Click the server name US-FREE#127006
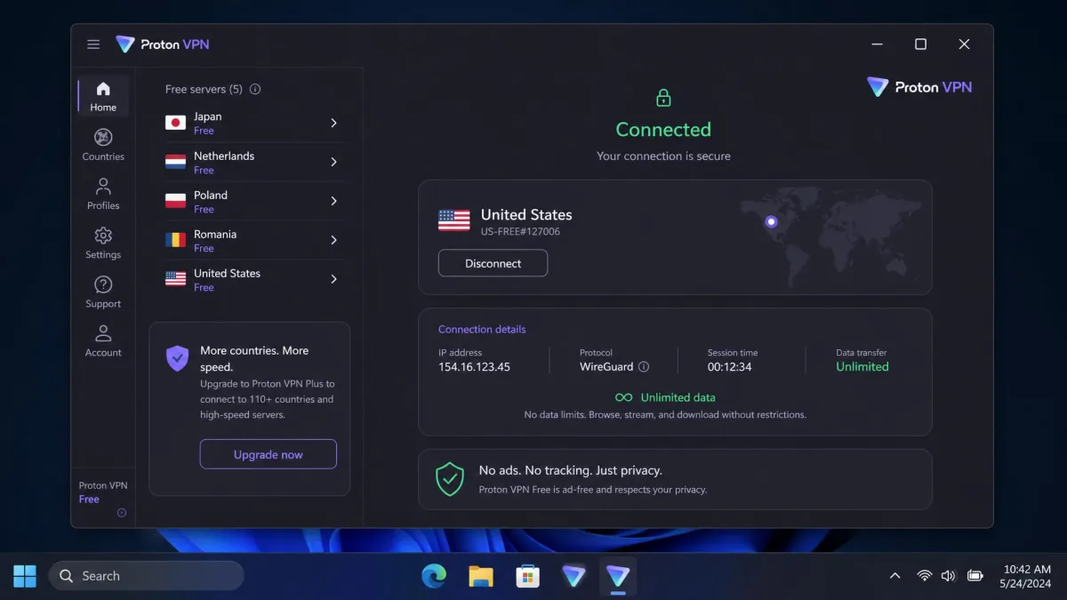 pos(520,232)
